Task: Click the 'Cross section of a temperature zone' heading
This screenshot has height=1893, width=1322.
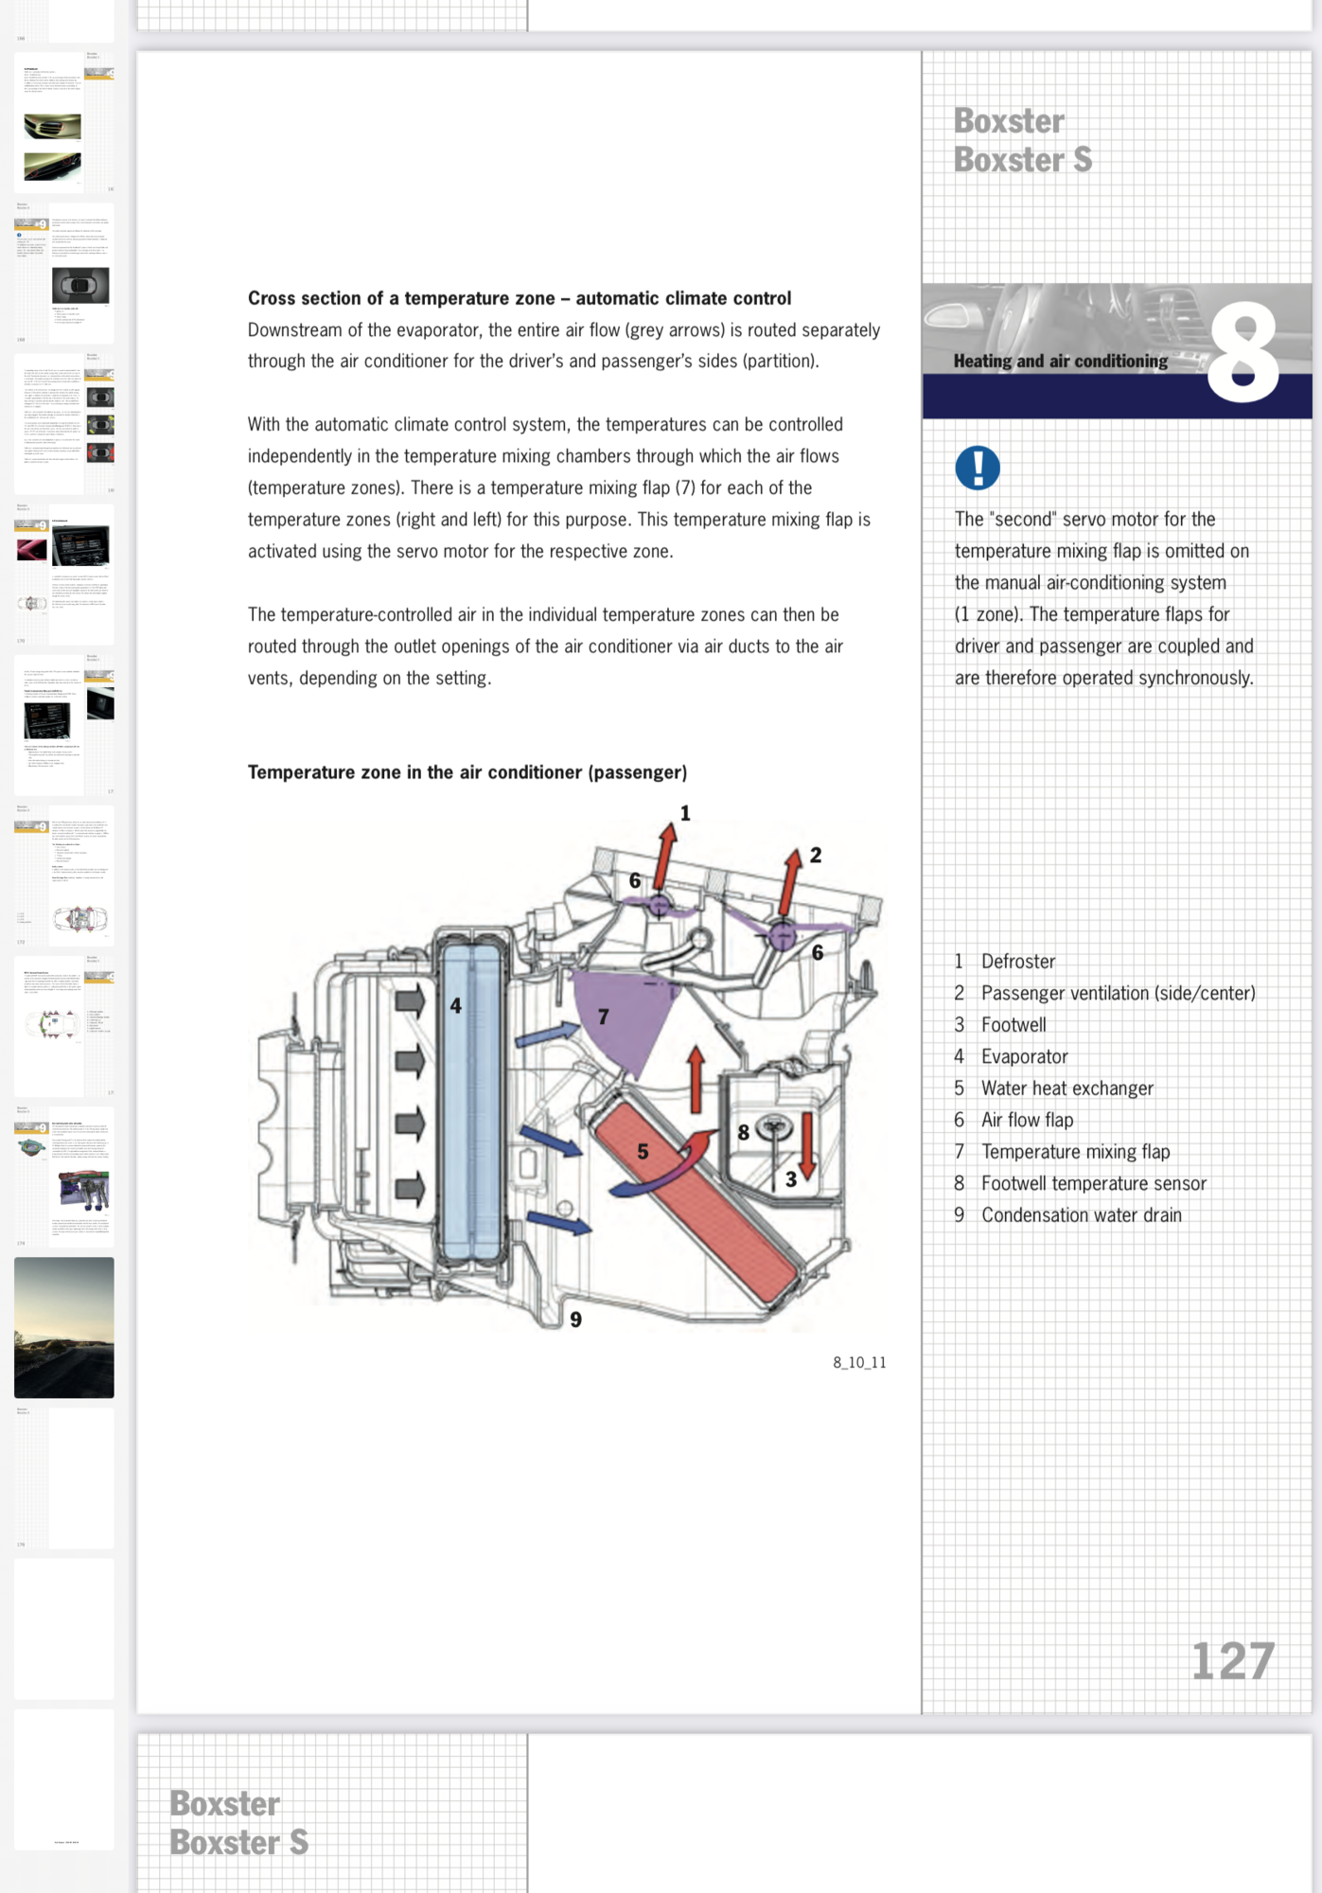Action: [519, 298]
